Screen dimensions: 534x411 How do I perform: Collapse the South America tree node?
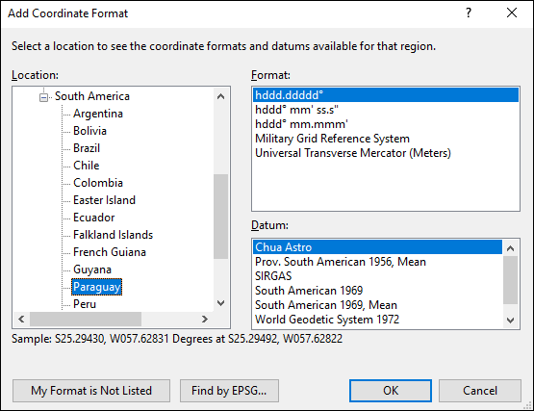click(43, 97)
